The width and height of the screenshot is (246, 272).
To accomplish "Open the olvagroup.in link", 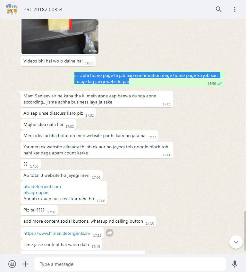I will (36, 193).
